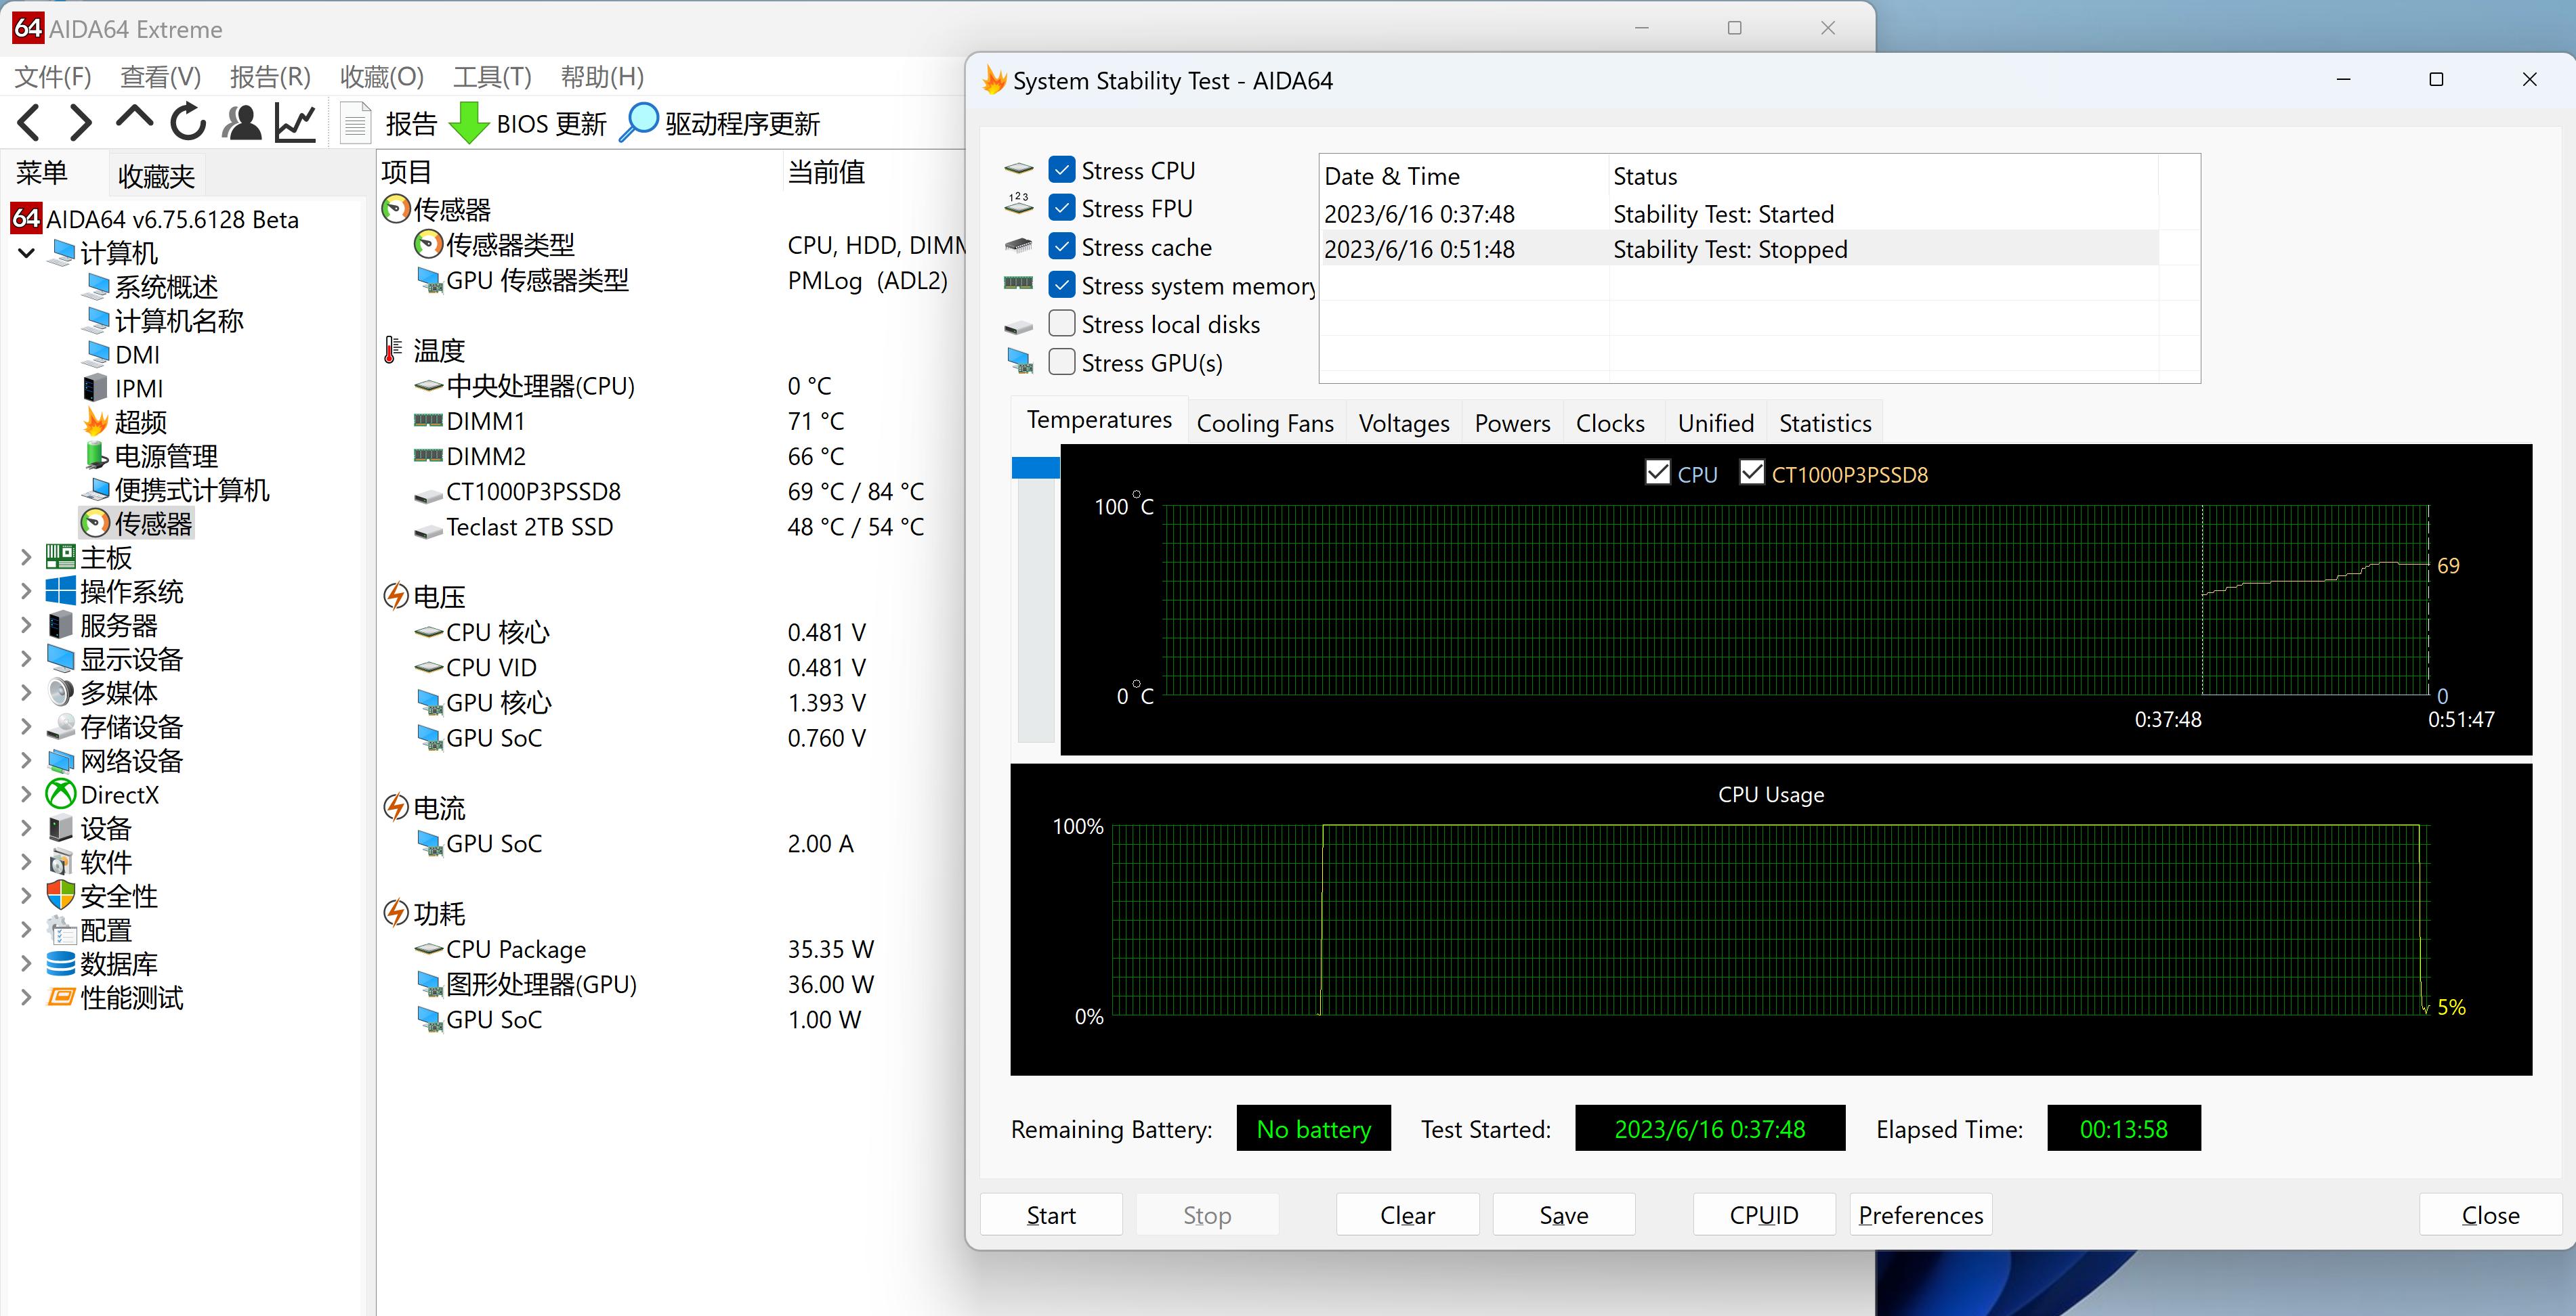
Task: Collapse the 计算机 tree node
Action: tap(26, 253)
